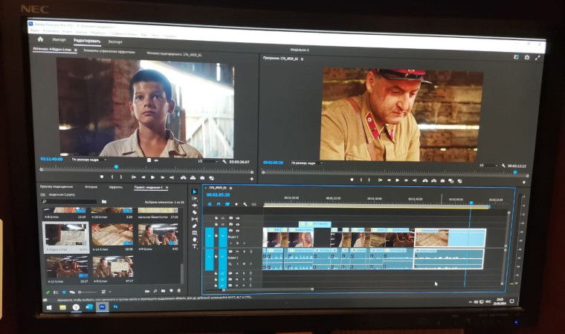The height and width of the screenshot is (334, 565).
Task: Click Extract in the Program monitor
Action: (433, 180)
